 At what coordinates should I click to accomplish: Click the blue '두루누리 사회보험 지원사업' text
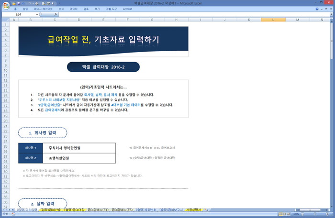pos(59,100)
